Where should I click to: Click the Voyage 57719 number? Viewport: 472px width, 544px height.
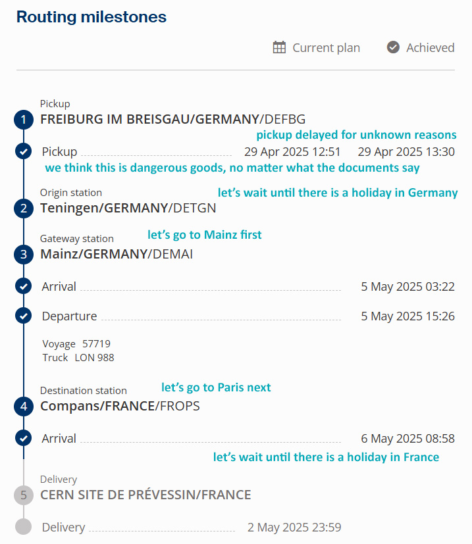96,344
